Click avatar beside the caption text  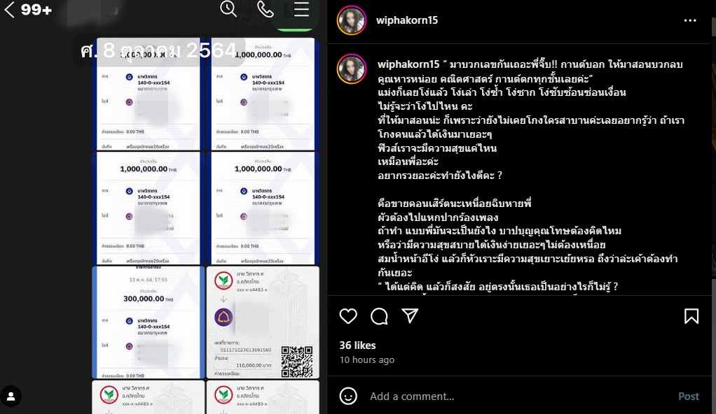pyautogui.click(x=351, y=69)
